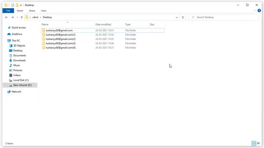Expand the ribbon with the chevron
264x148 pixels.
tap(255, 11)
